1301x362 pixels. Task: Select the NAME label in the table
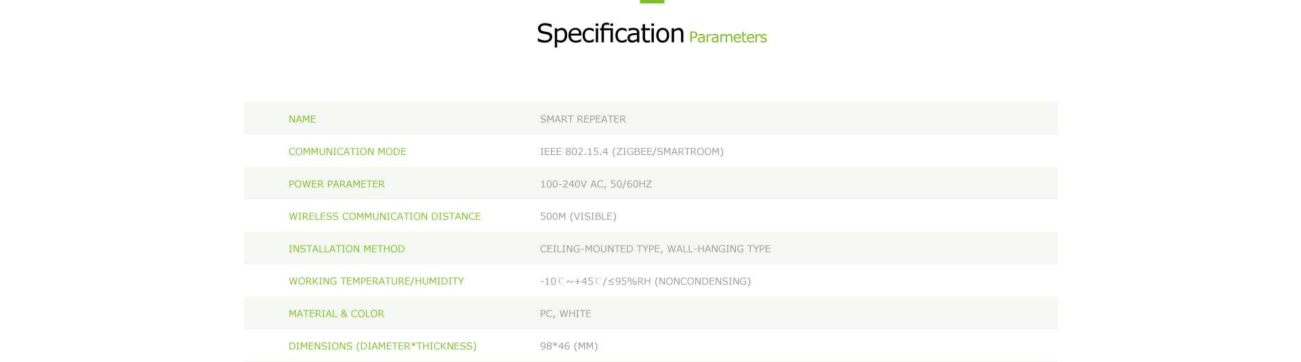(x=302, y=119)
